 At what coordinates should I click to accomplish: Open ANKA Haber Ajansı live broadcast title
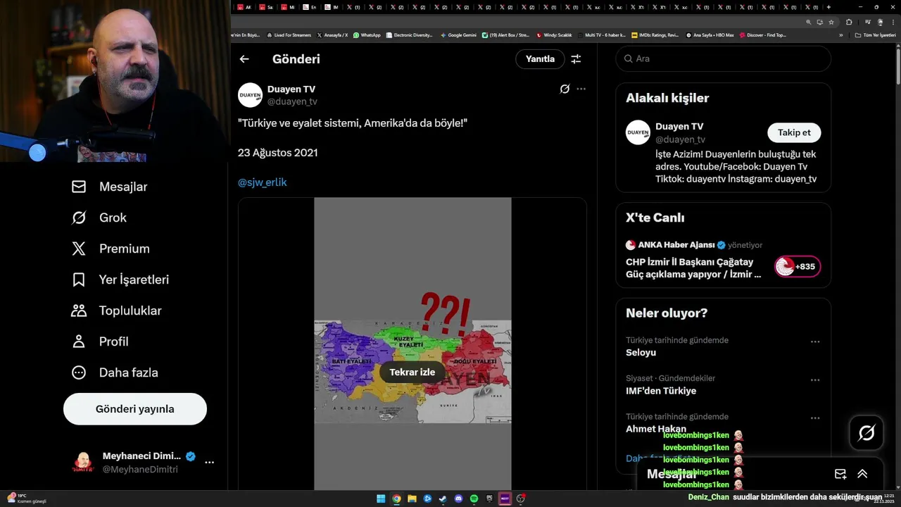coord(693,268)
